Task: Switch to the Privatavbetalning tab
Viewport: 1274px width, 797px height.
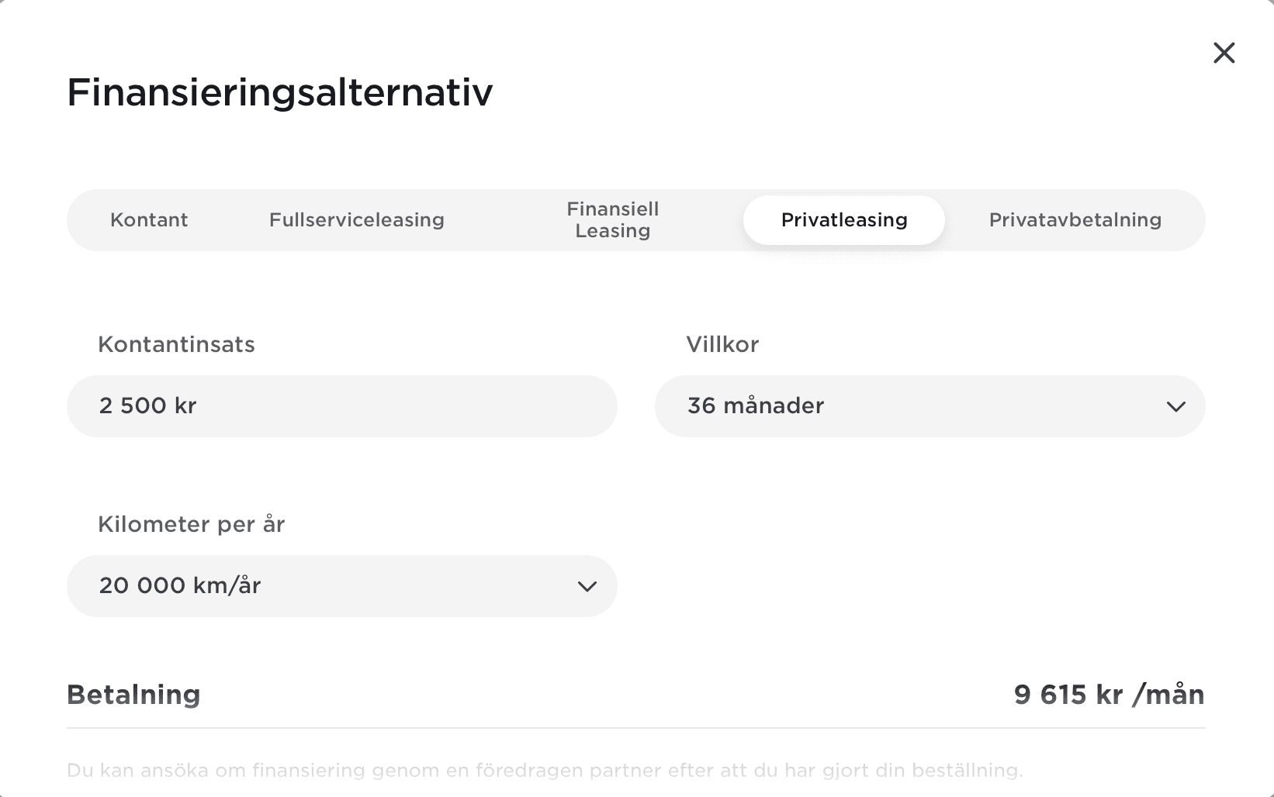Action: tap(1075, 220)
